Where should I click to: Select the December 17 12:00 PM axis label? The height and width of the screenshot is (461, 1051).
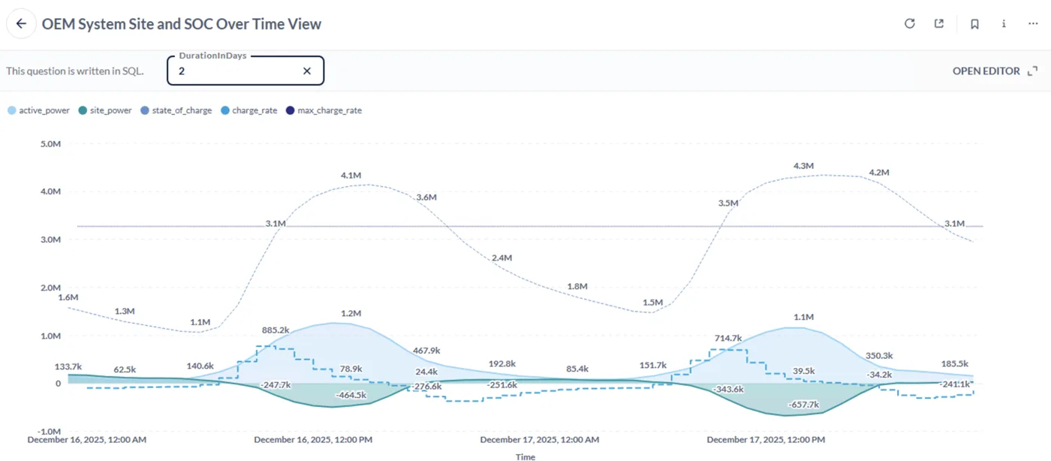tap(765, 439)
